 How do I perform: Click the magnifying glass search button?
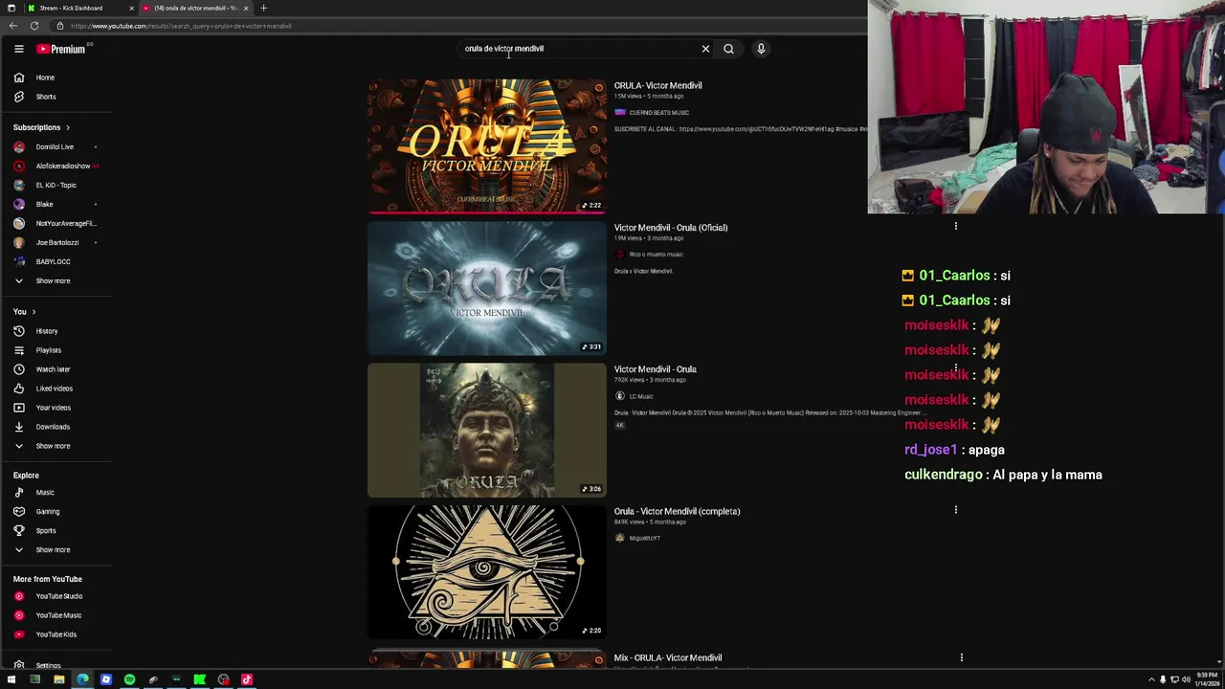coord(728,49)
